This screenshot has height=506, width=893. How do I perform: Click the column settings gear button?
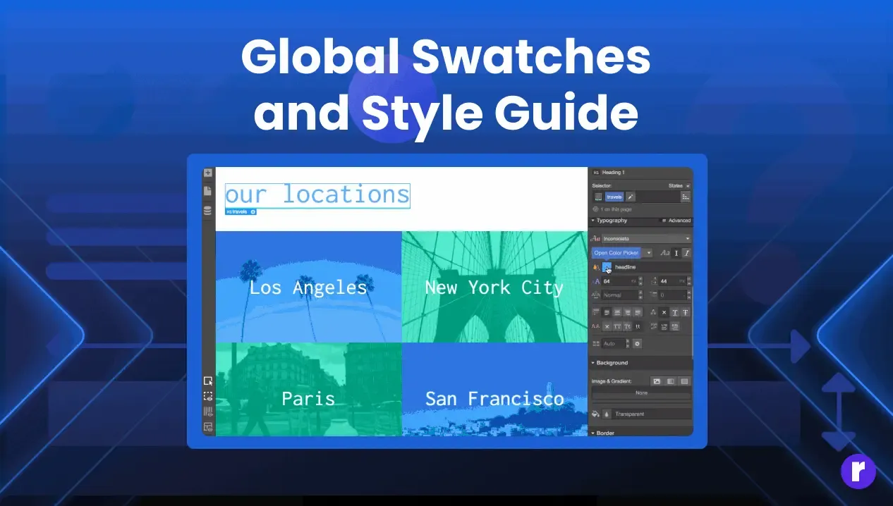click(x=637, y=344)
